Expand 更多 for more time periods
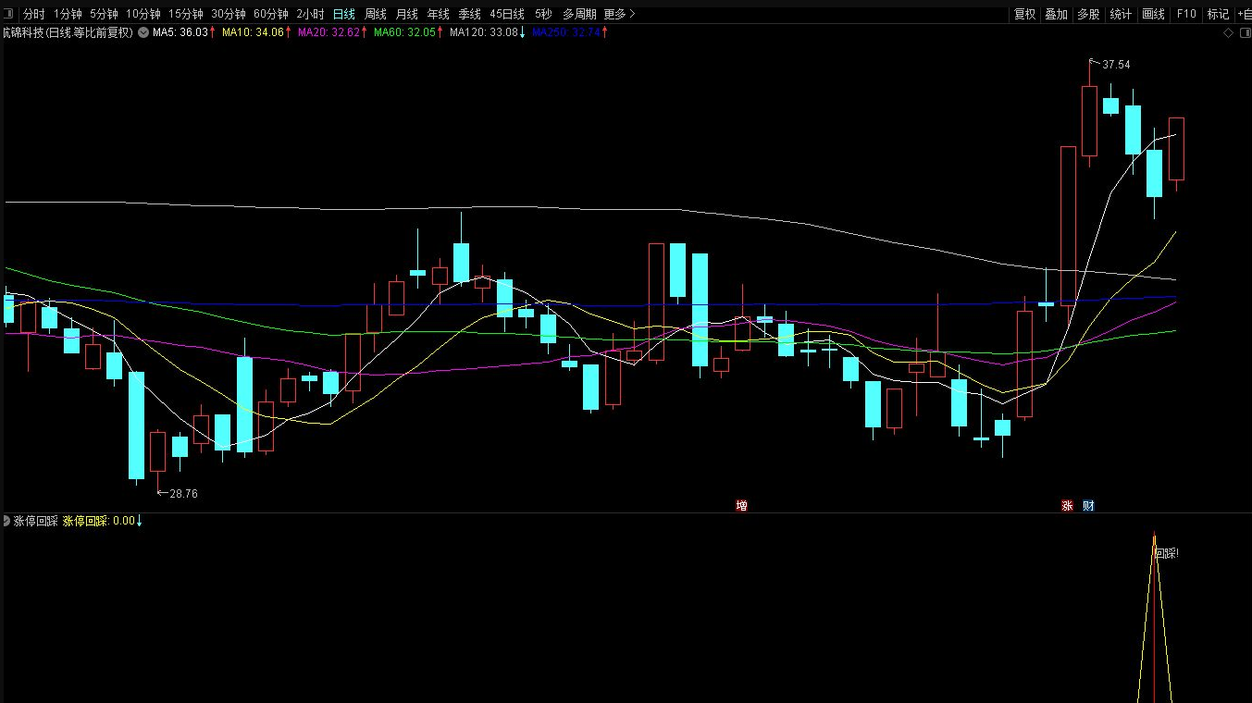Image resolution: width=1252 pixels, height=703 pixels. pyautogui.click(x=619, y=14)
